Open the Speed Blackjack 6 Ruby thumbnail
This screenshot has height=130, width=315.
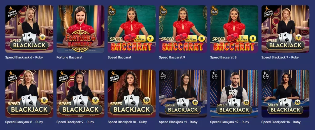(29, 29)
